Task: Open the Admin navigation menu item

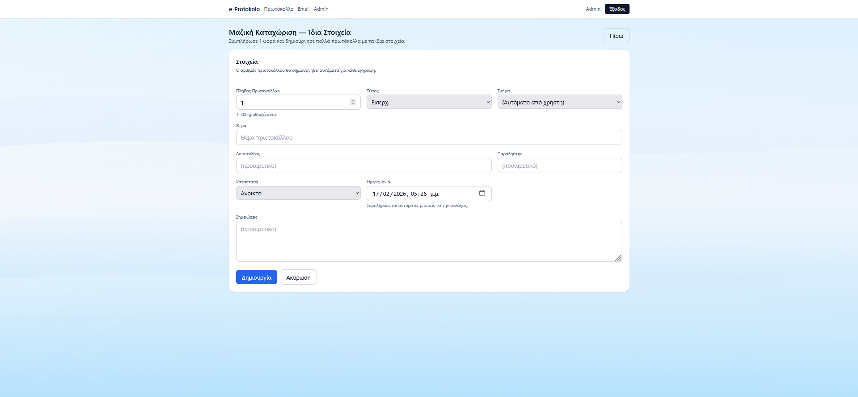Action: click(321, 9)
